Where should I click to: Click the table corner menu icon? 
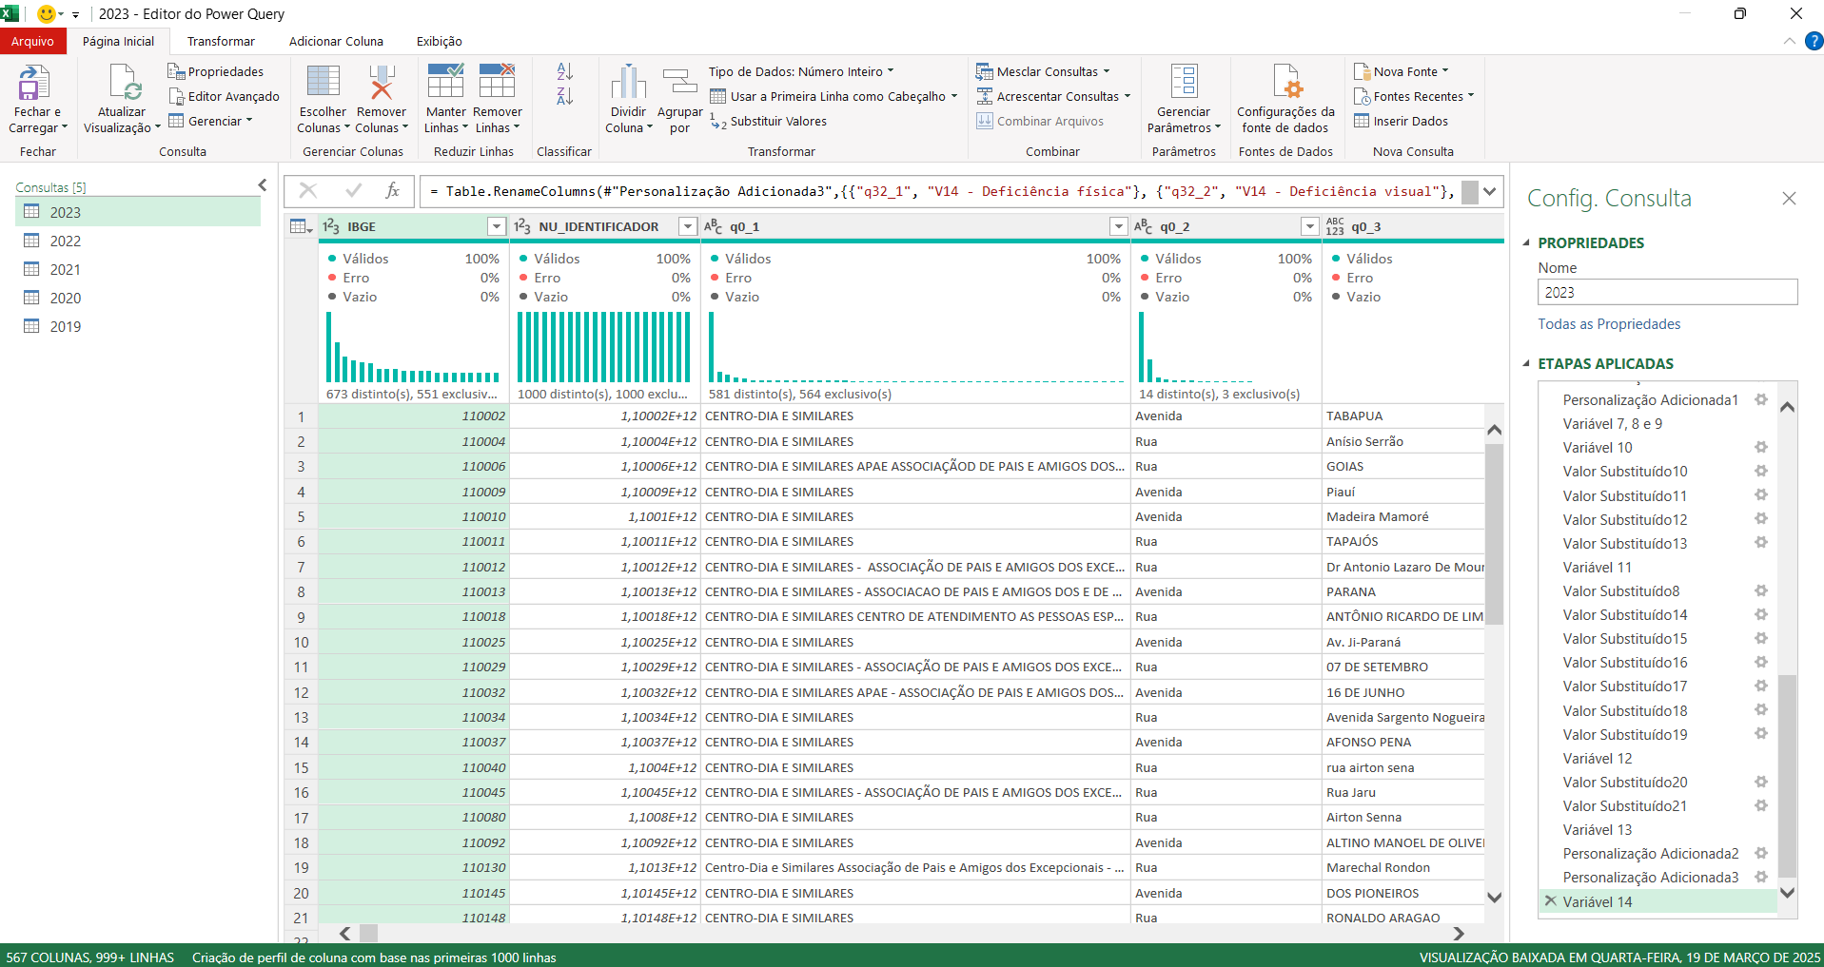click(302, 226)
